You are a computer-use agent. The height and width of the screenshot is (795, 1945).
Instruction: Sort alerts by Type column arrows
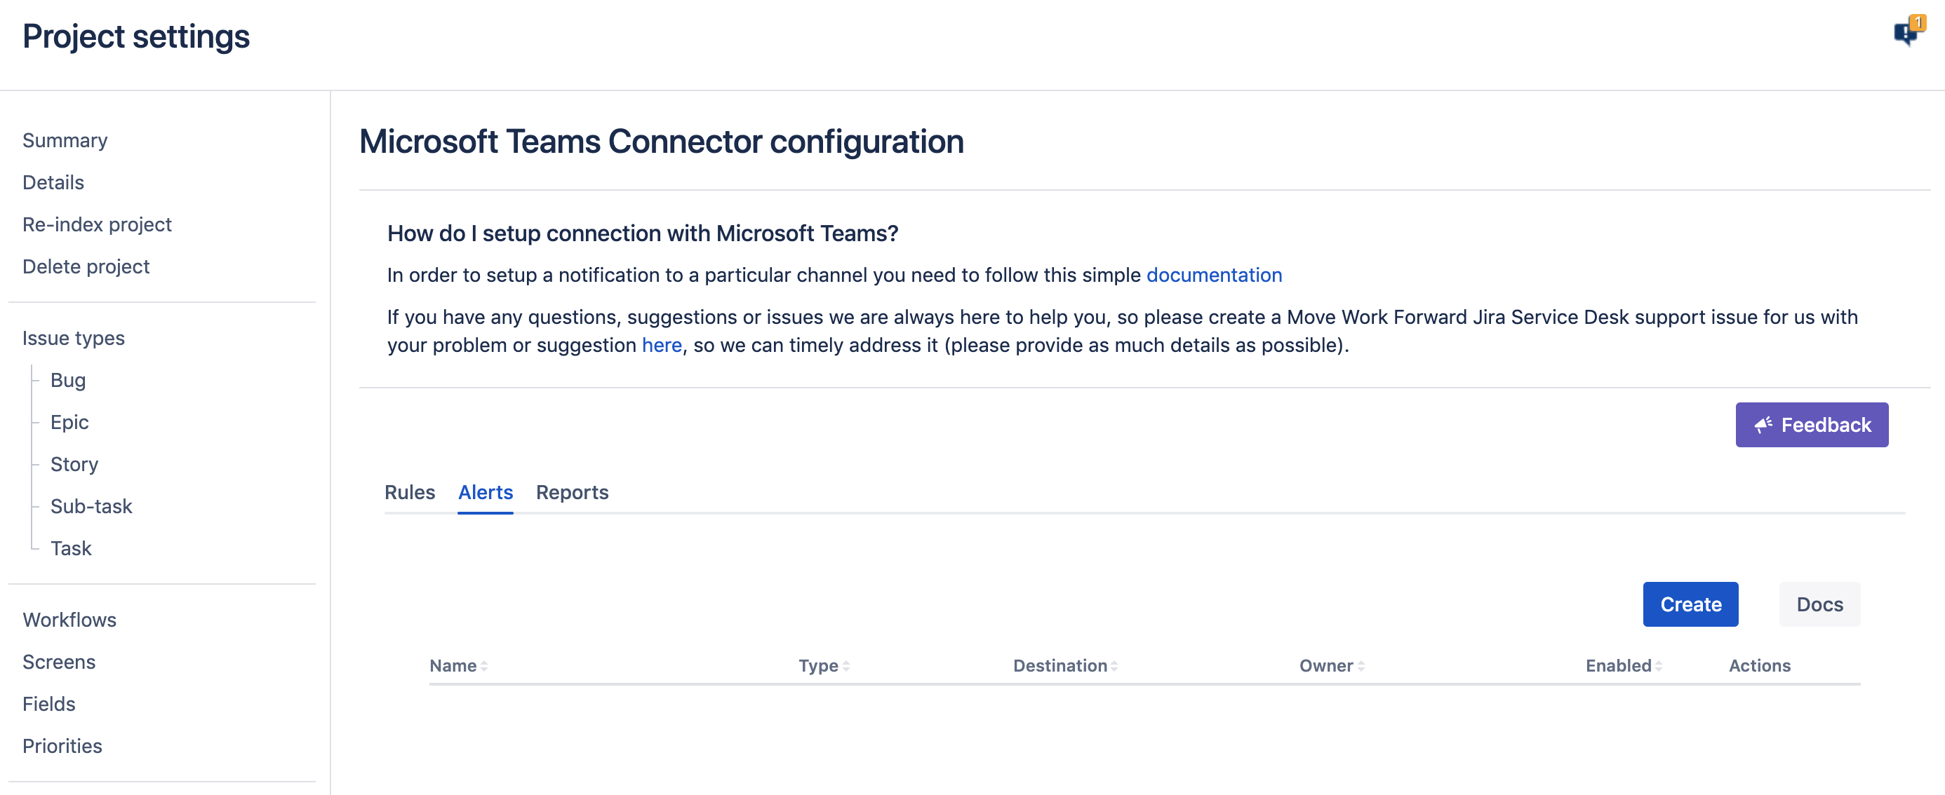[x=845, y=665]
